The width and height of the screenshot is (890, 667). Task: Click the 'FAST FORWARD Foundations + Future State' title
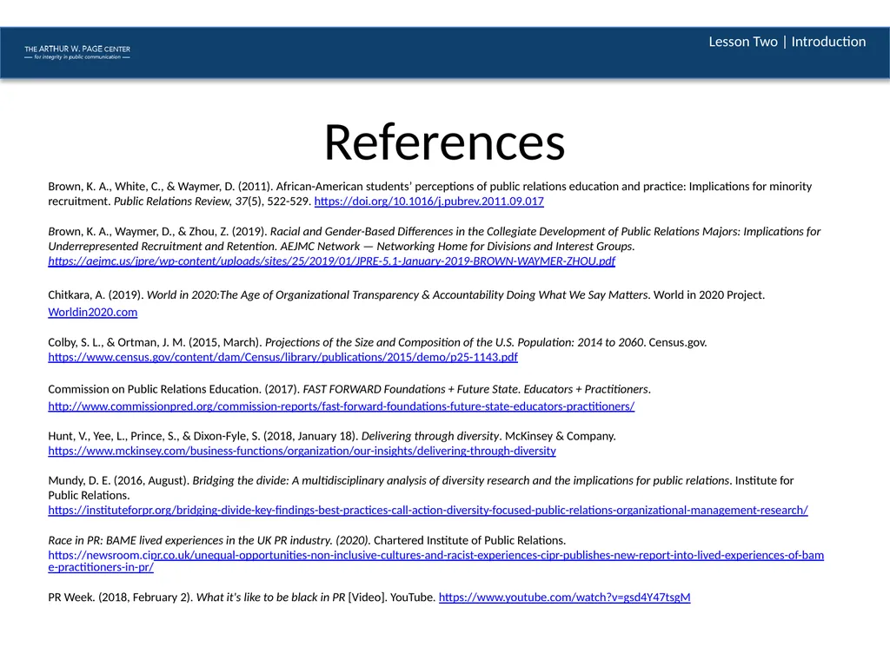pos(411,390)
